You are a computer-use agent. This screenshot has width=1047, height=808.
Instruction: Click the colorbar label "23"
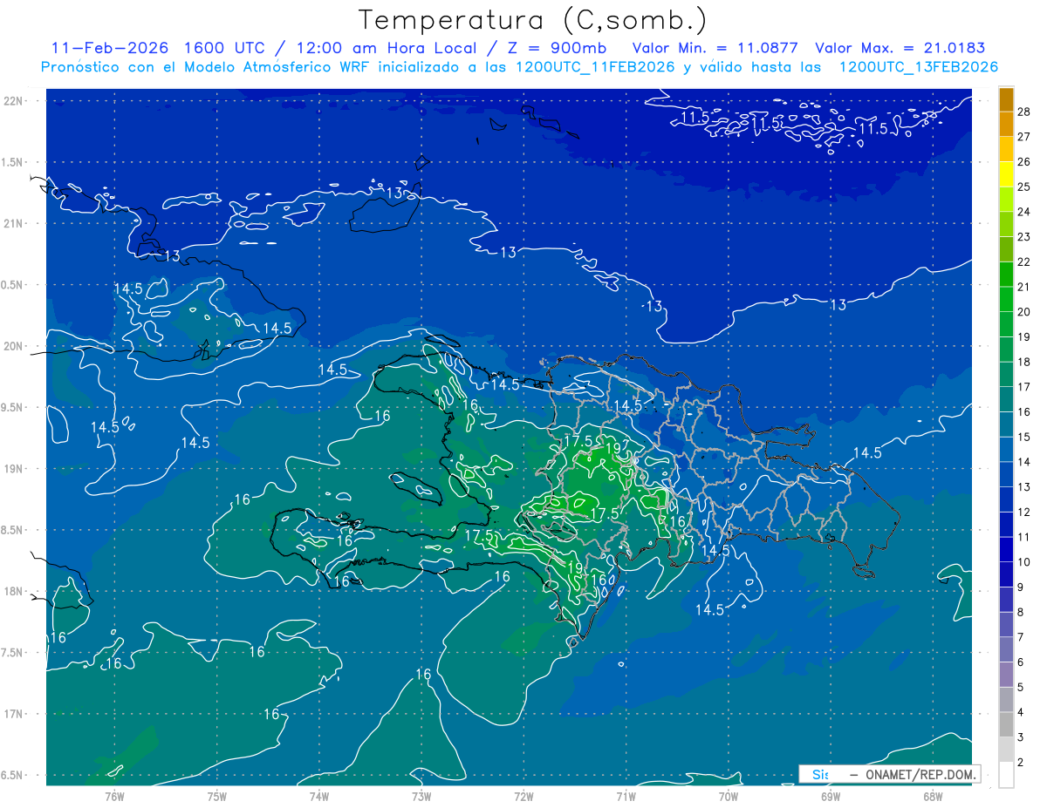[1024, 236]
